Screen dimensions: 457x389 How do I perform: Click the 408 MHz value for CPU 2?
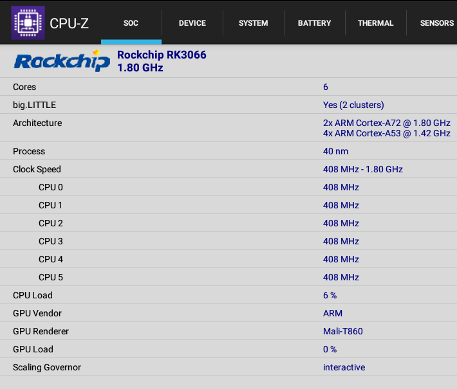341,223
